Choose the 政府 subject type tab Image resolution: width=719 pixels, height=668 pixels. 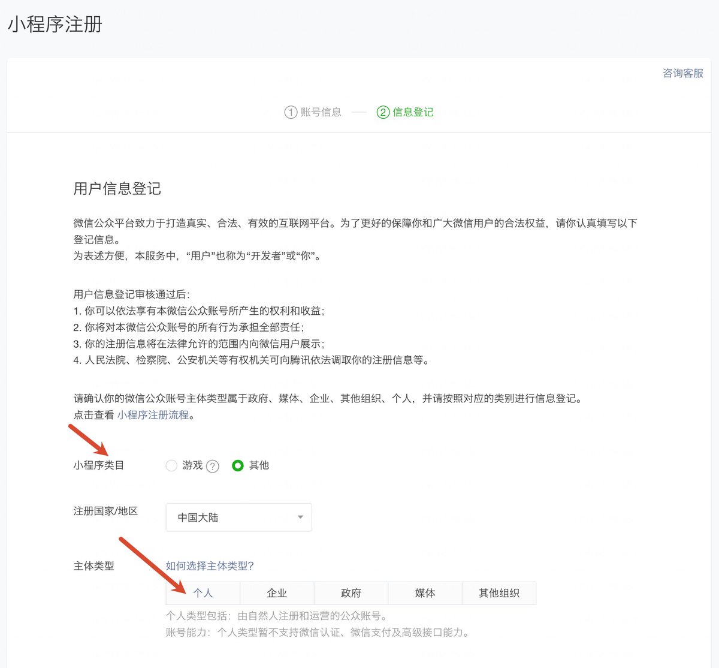[x=351, y=593]
